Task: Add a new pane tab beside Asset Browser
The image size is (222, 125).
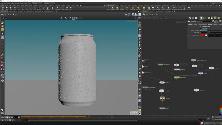Action: tap(174, 11)
